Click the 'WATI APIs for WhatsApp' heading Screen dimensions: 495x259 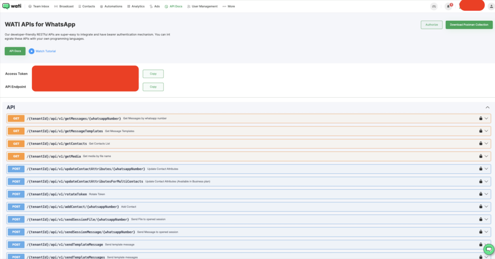[x=40, y=24]
